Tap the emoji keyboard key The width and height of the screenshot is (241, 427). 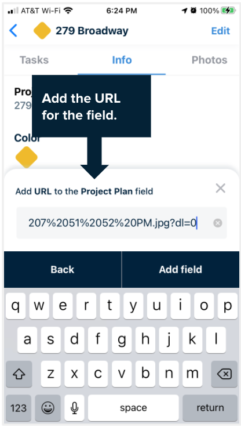coord(48,408)
